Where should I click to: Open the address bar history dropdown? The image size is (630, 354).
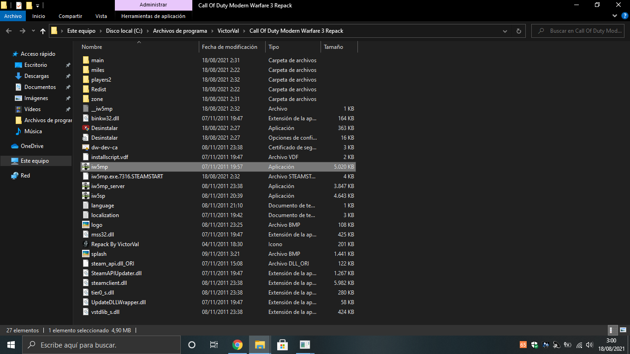tap(505, 31)
